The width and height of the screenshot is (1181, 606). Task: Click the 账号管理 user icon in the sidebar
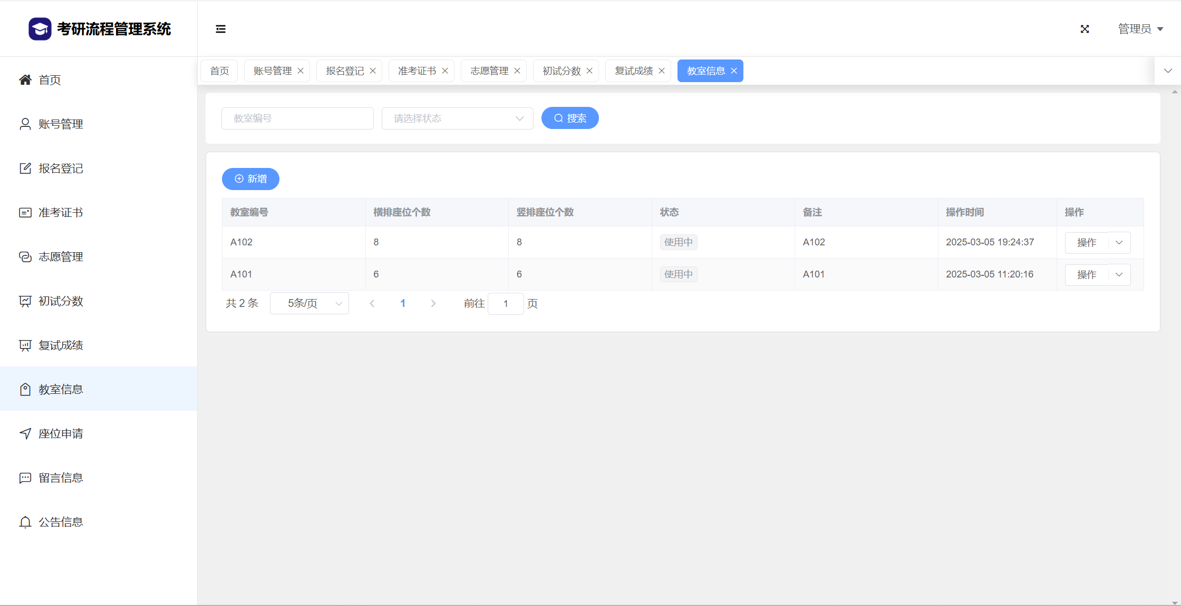25,124
